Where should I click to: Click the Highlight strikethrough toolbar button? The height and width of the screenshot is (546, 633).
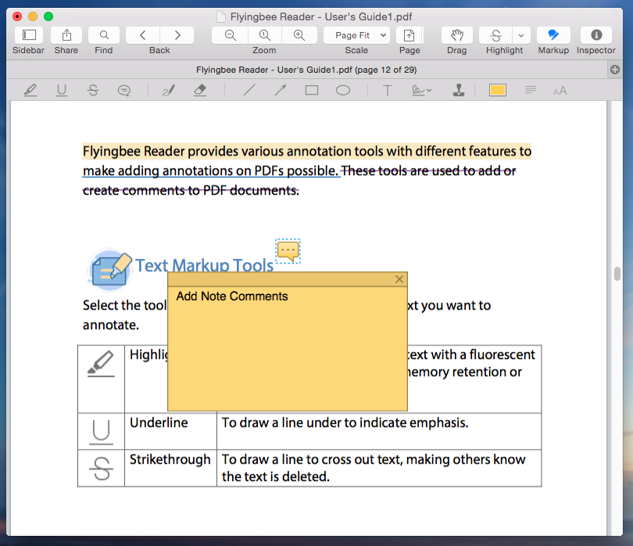pyautogui.click(x=495, y=35)
